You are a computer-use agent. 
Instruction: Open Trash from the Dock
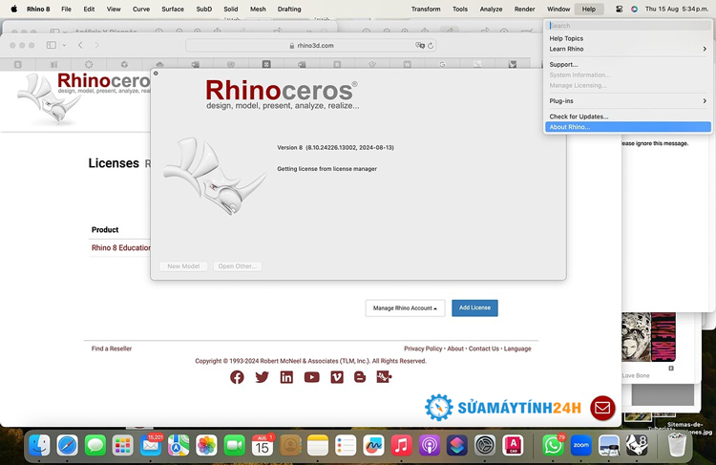coord(677,445)
